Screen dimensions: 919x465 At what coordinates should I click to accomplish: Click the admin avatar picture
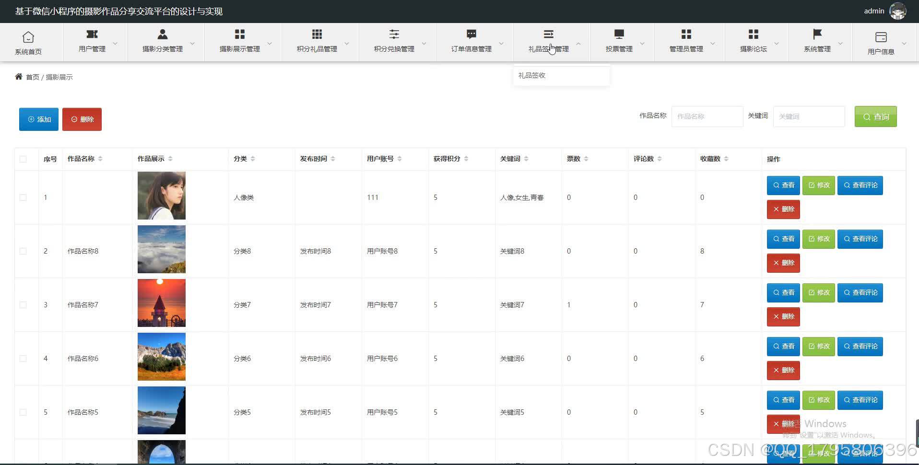[898, 11]
